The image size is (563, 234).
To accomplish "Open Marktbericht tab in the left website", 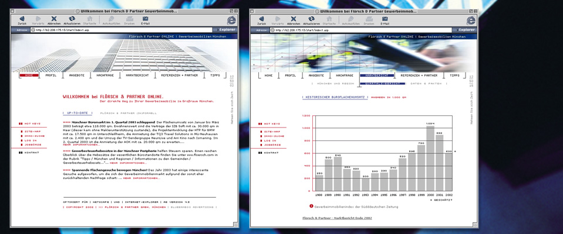I will (137, 75).
